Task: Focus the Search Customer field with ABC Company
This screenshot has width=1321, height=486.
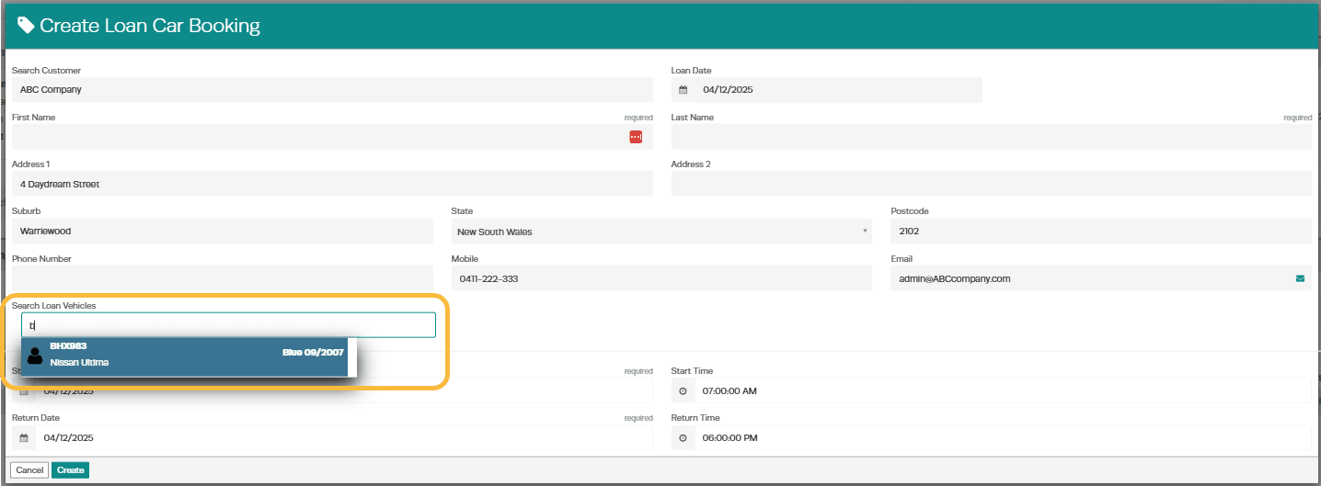Action: pyautogui.click(x=332, y=90)
